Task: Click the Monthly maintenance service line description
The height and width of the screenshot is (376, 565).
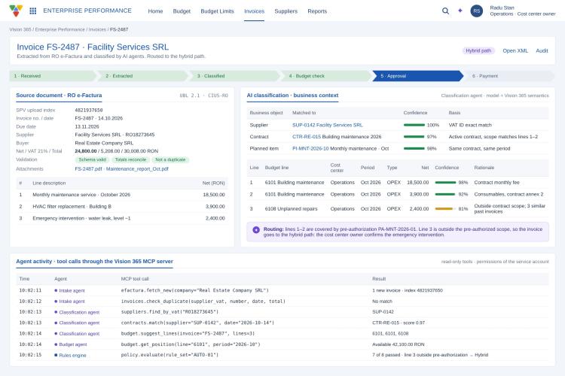Action: point(81,195)
